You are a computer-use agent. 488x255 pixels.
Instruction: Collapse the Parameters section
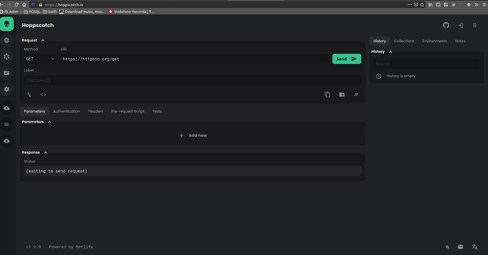pos(50,122)
